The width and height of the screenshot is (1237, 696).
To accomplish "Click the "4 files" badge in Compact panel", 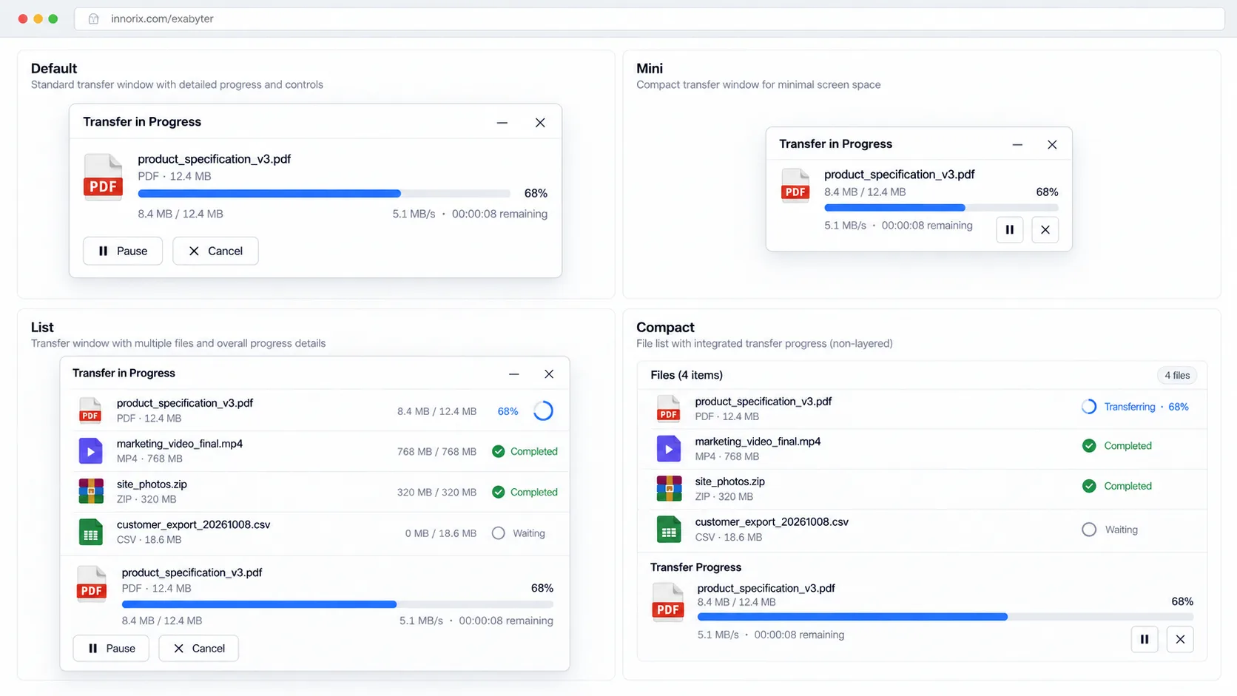I will pos(1177,375).
